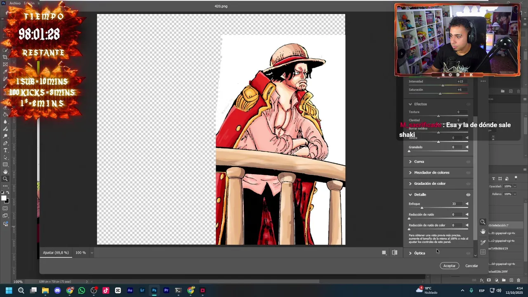528x297 pixels.
Task: Click the Aceptar button
Action: tap(449, 266)
